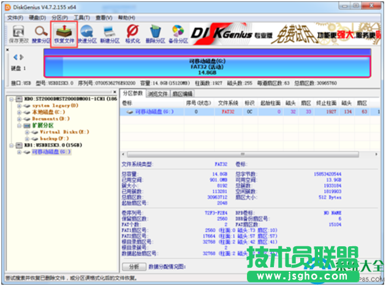This screenshot has height=286, width=386.
Task: Click the 总容量 14.8GB value
Action: point(220,174)
